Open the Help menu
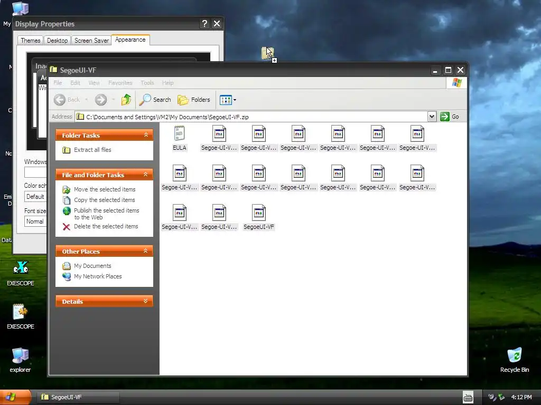This screenshot has width=541, height=405. pos(167,83)
